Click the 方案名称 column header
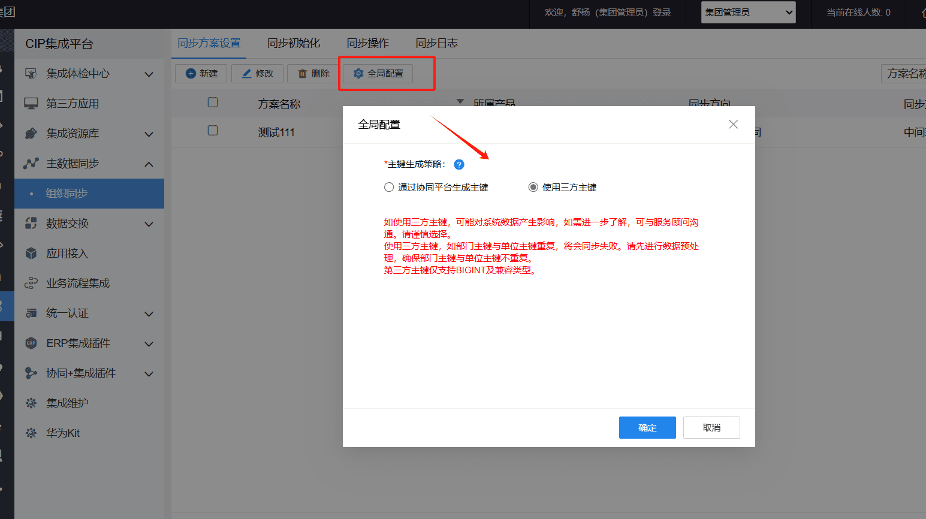This screenshot has height=519, width=926. pyautogui.click(x=279, y=104)
